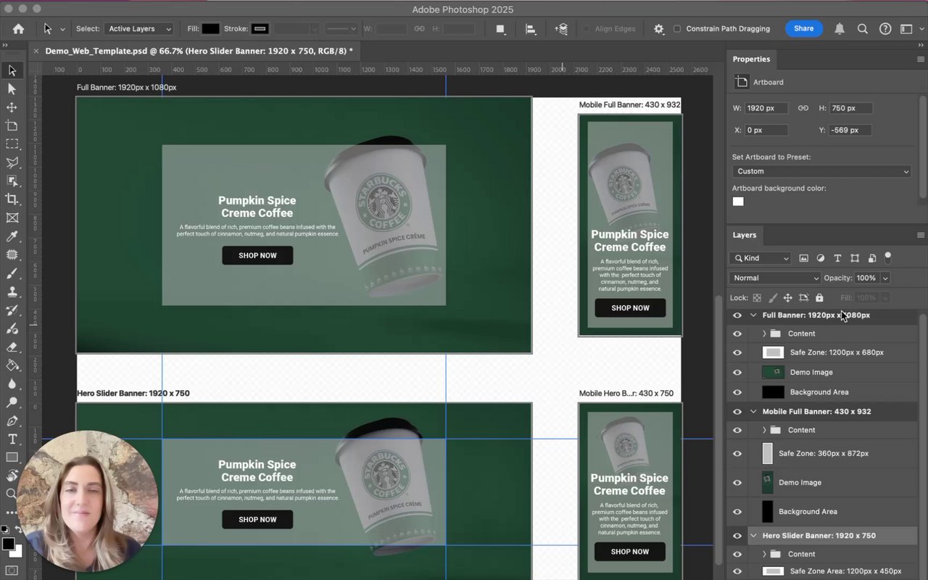
Task: Enable Constrain Path Dragging checkbox
Action: point(677,29)
